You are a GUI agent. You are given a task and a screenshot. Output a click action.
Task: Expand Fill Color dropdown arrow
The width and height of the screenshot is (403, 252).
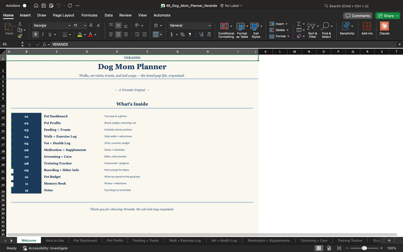click(85, 35)
